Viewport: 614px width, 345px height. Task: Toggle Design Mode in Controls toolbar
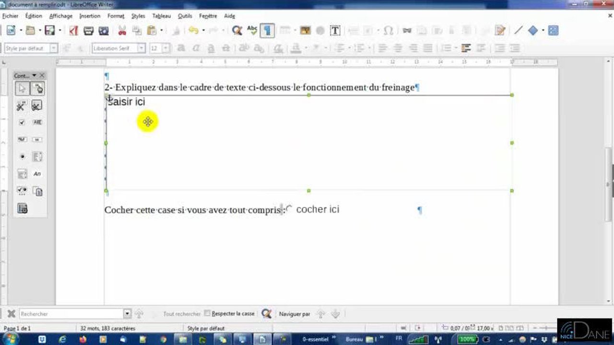[x=37, y=89]
